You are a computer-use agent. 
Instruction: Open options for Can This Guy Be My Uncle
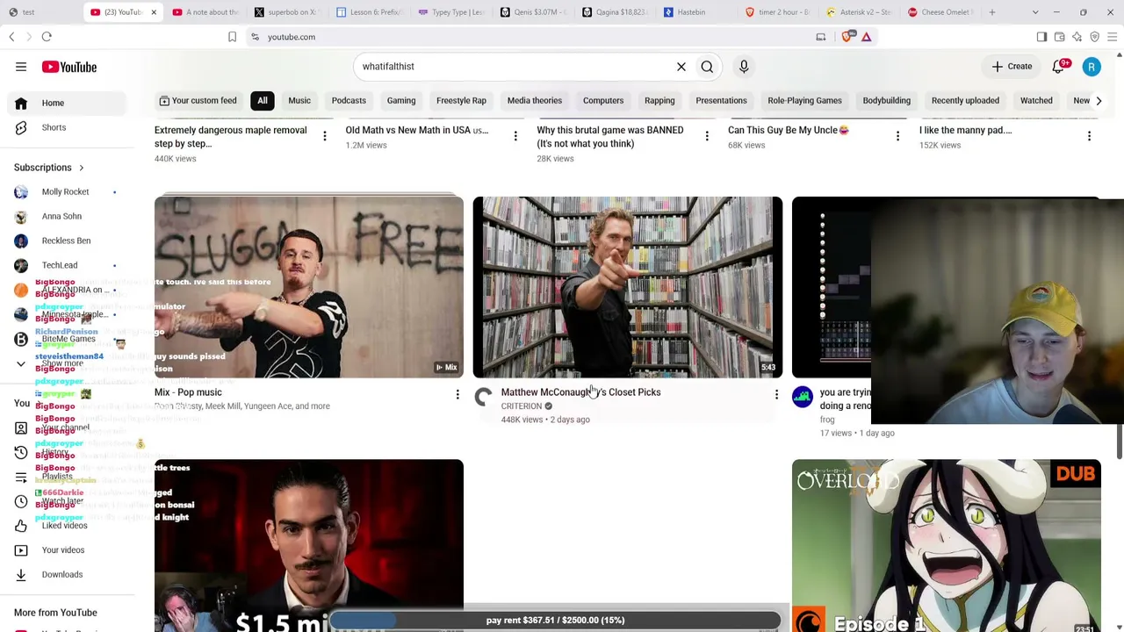897,136
